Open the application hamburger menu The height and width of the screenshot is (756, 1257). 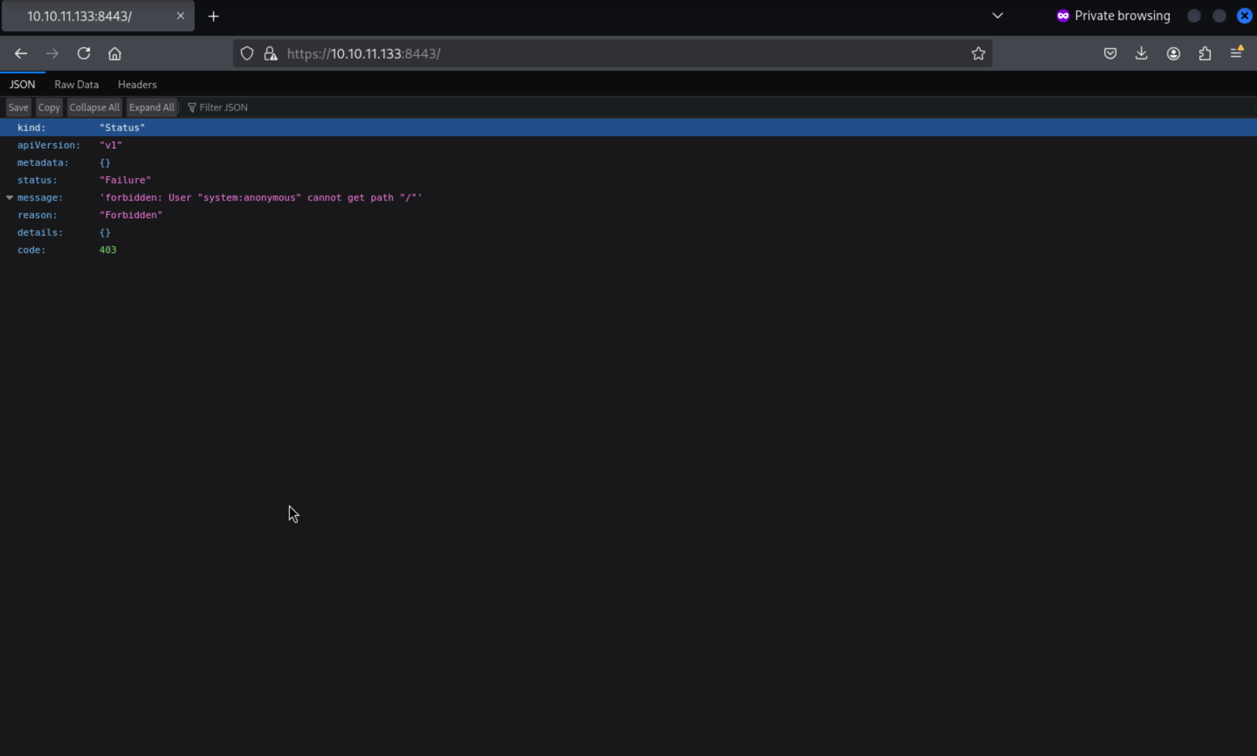click(1236, 54)
